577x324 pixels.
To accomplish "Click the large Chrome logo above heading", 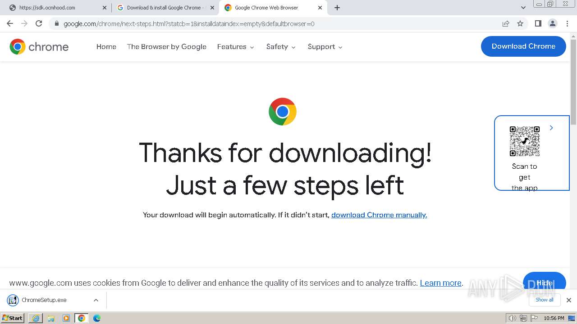I will tap(283, 112).
